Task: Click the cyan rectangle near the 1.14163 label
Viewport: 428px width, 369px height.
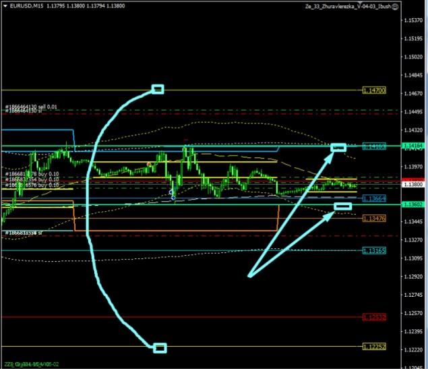Action: coord(338,146)
